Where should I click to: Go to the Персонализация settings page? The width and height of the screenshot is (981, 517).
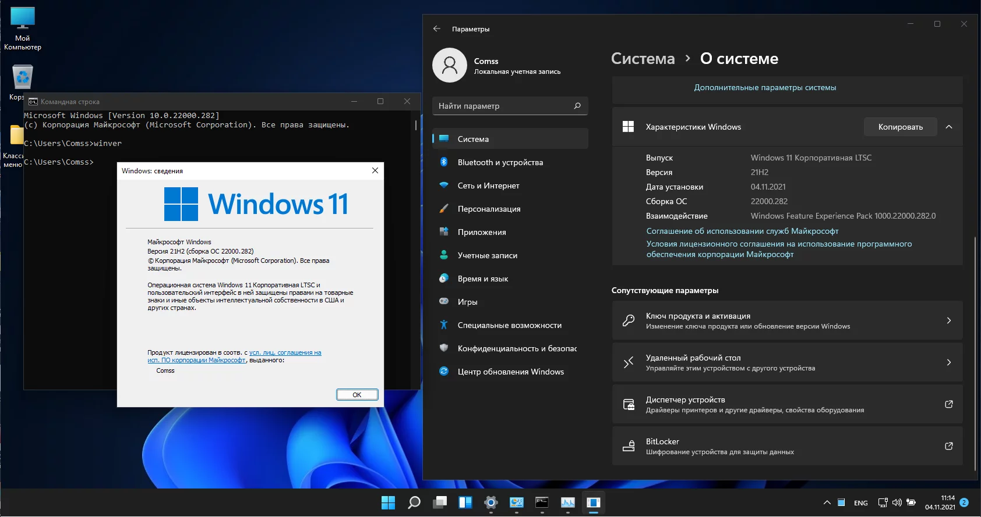point(489,209)
